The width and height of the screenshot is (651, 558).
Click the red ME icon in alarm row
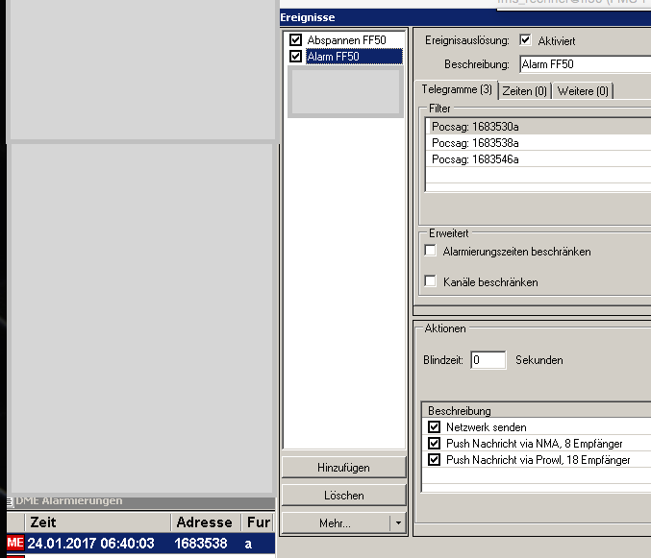15,543
